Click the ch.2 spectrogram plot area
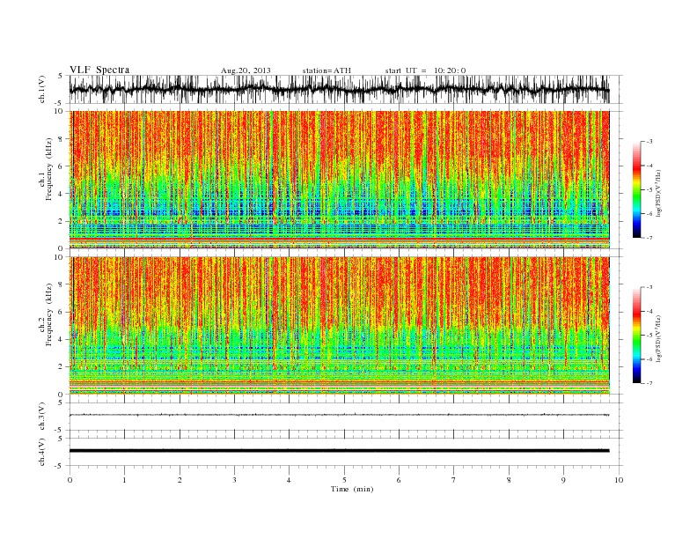The width and height of the screenshot is (697, 539). pyautogui.click(x=339, y=326)
